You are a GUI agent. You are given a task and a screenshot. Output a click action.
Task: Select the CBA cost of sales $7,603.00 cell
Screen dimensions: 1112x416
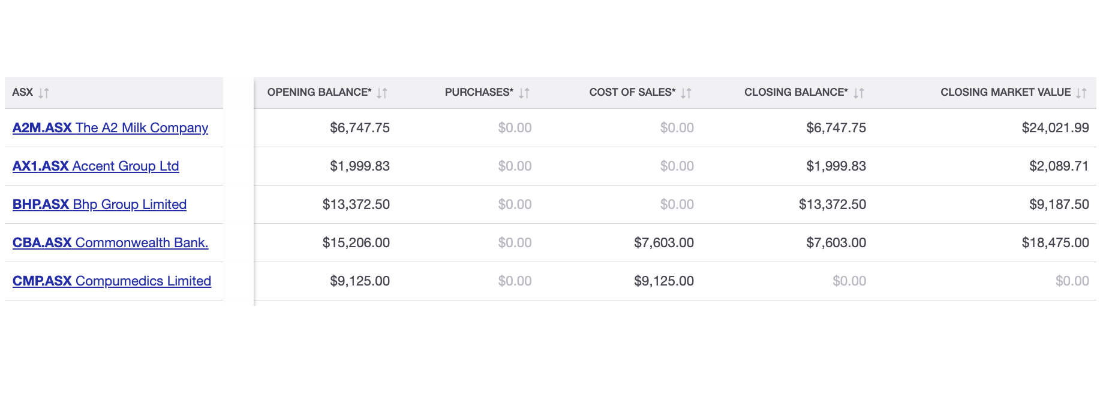click(x=663, y=242)
